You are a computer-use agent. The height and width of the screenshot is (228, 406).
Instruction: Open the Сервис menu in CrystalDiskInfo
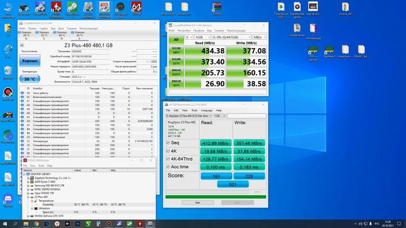pyautogui.click(x=44, y=28)
